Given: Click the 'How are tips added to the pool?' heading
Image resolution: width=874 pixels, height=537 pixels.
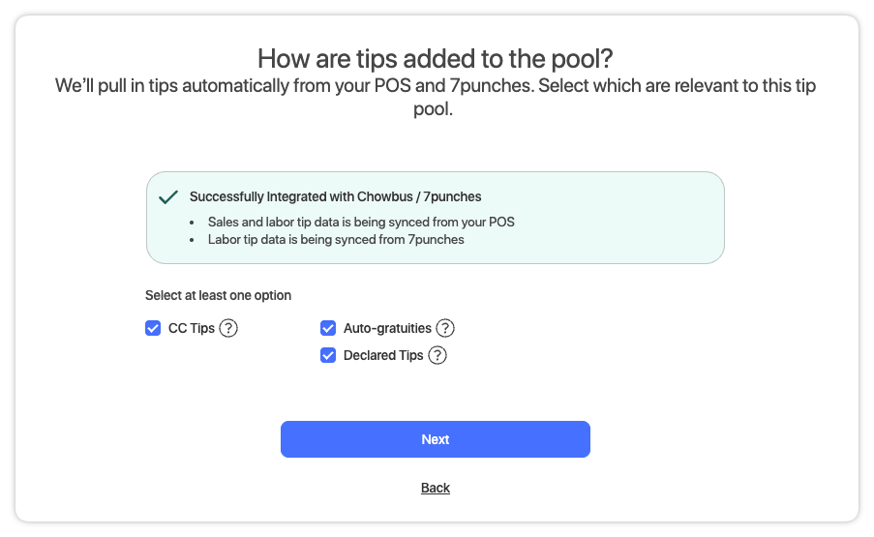Looking at the screenshot, I should coord(436,57).
